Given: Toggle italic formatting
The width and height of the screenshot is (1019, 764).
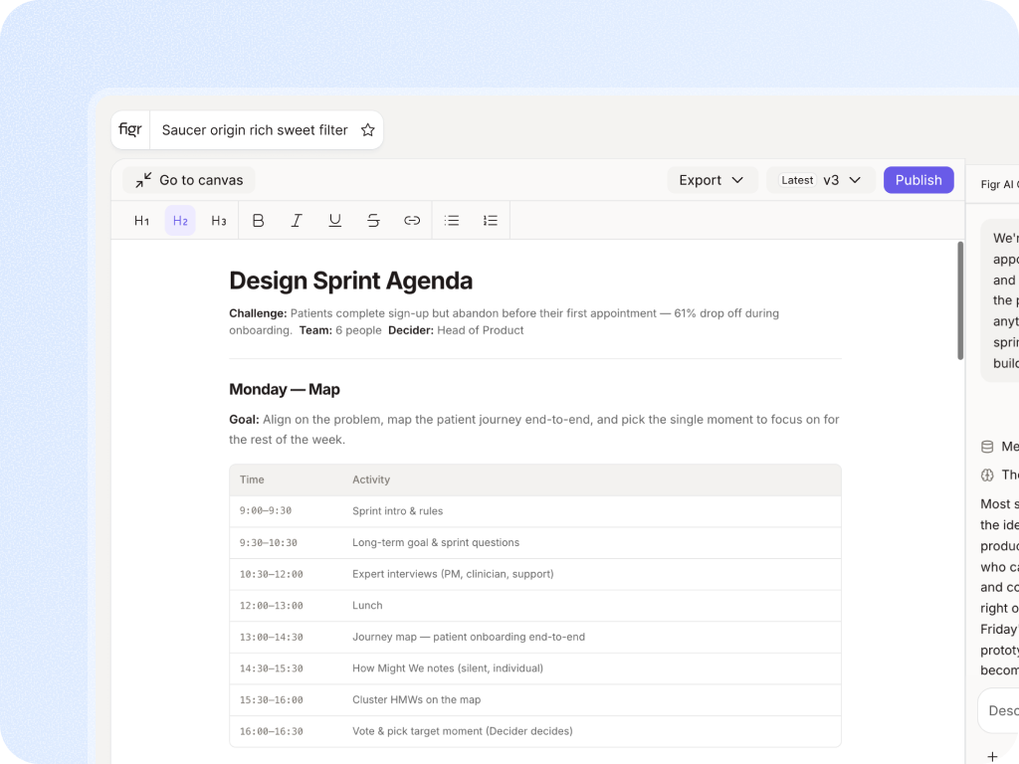Looking at the screenshot, I should (297, 221).
